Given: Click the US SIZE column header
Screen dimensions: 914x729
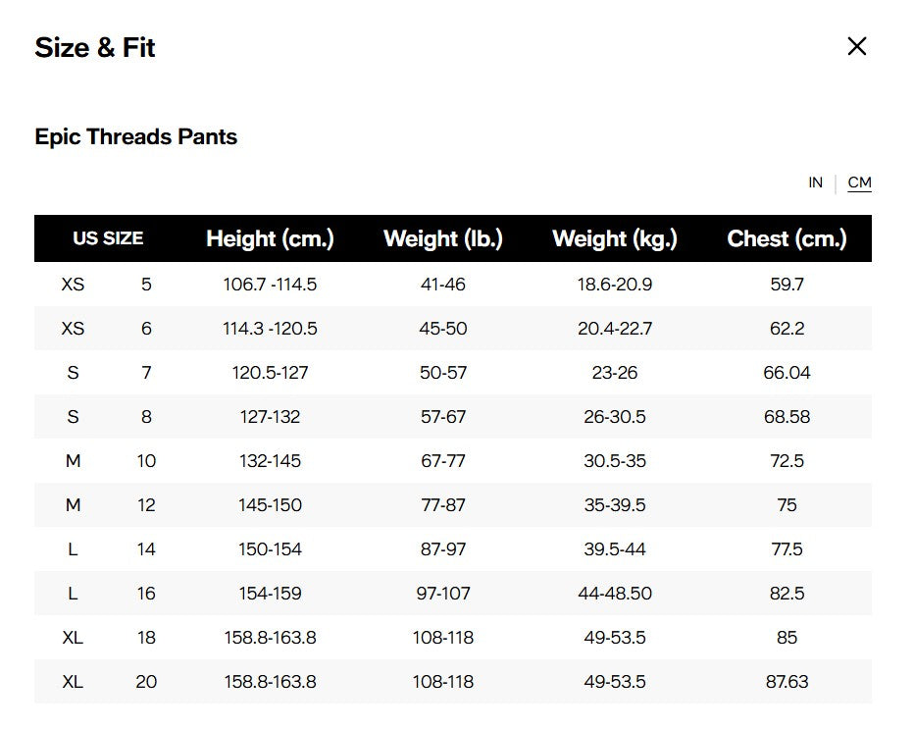Looking at the screenshot, I should click(x=108, y=238).
